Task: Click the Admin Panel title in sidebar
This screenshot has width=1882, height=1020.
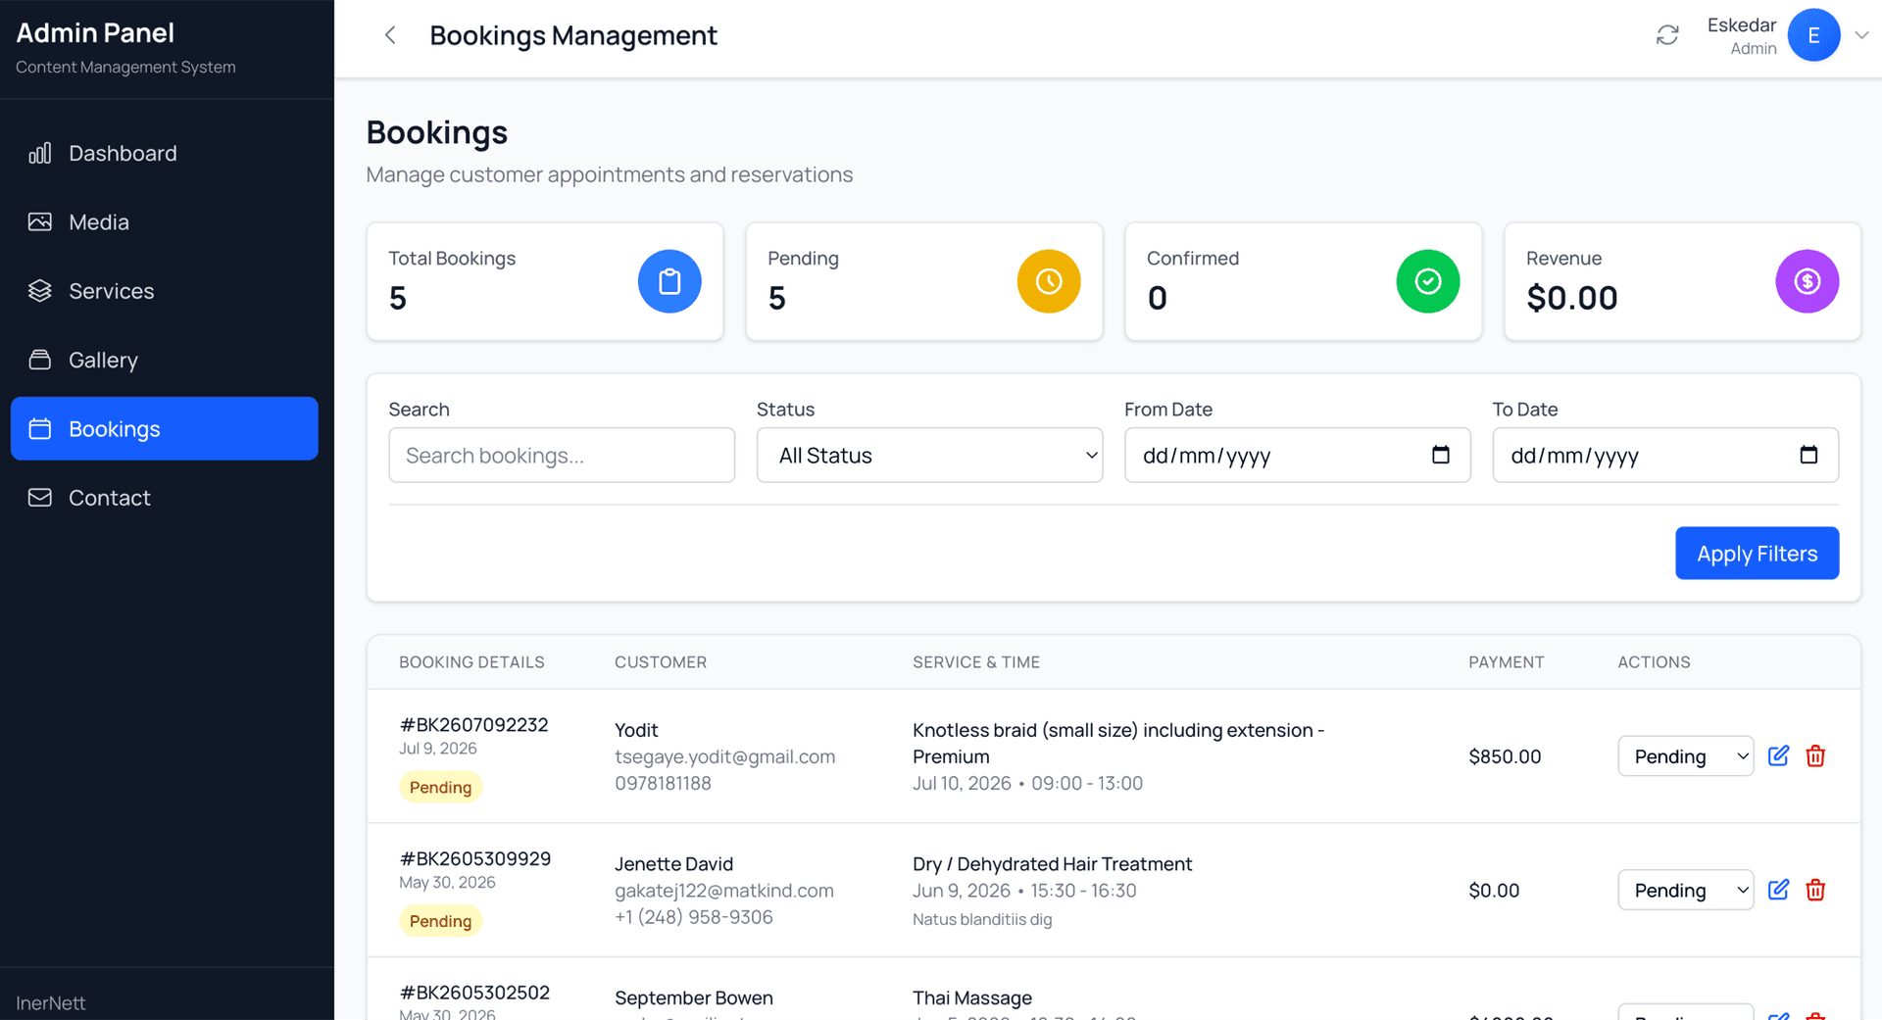Action: pyautogui.click(x=95, y=32)
